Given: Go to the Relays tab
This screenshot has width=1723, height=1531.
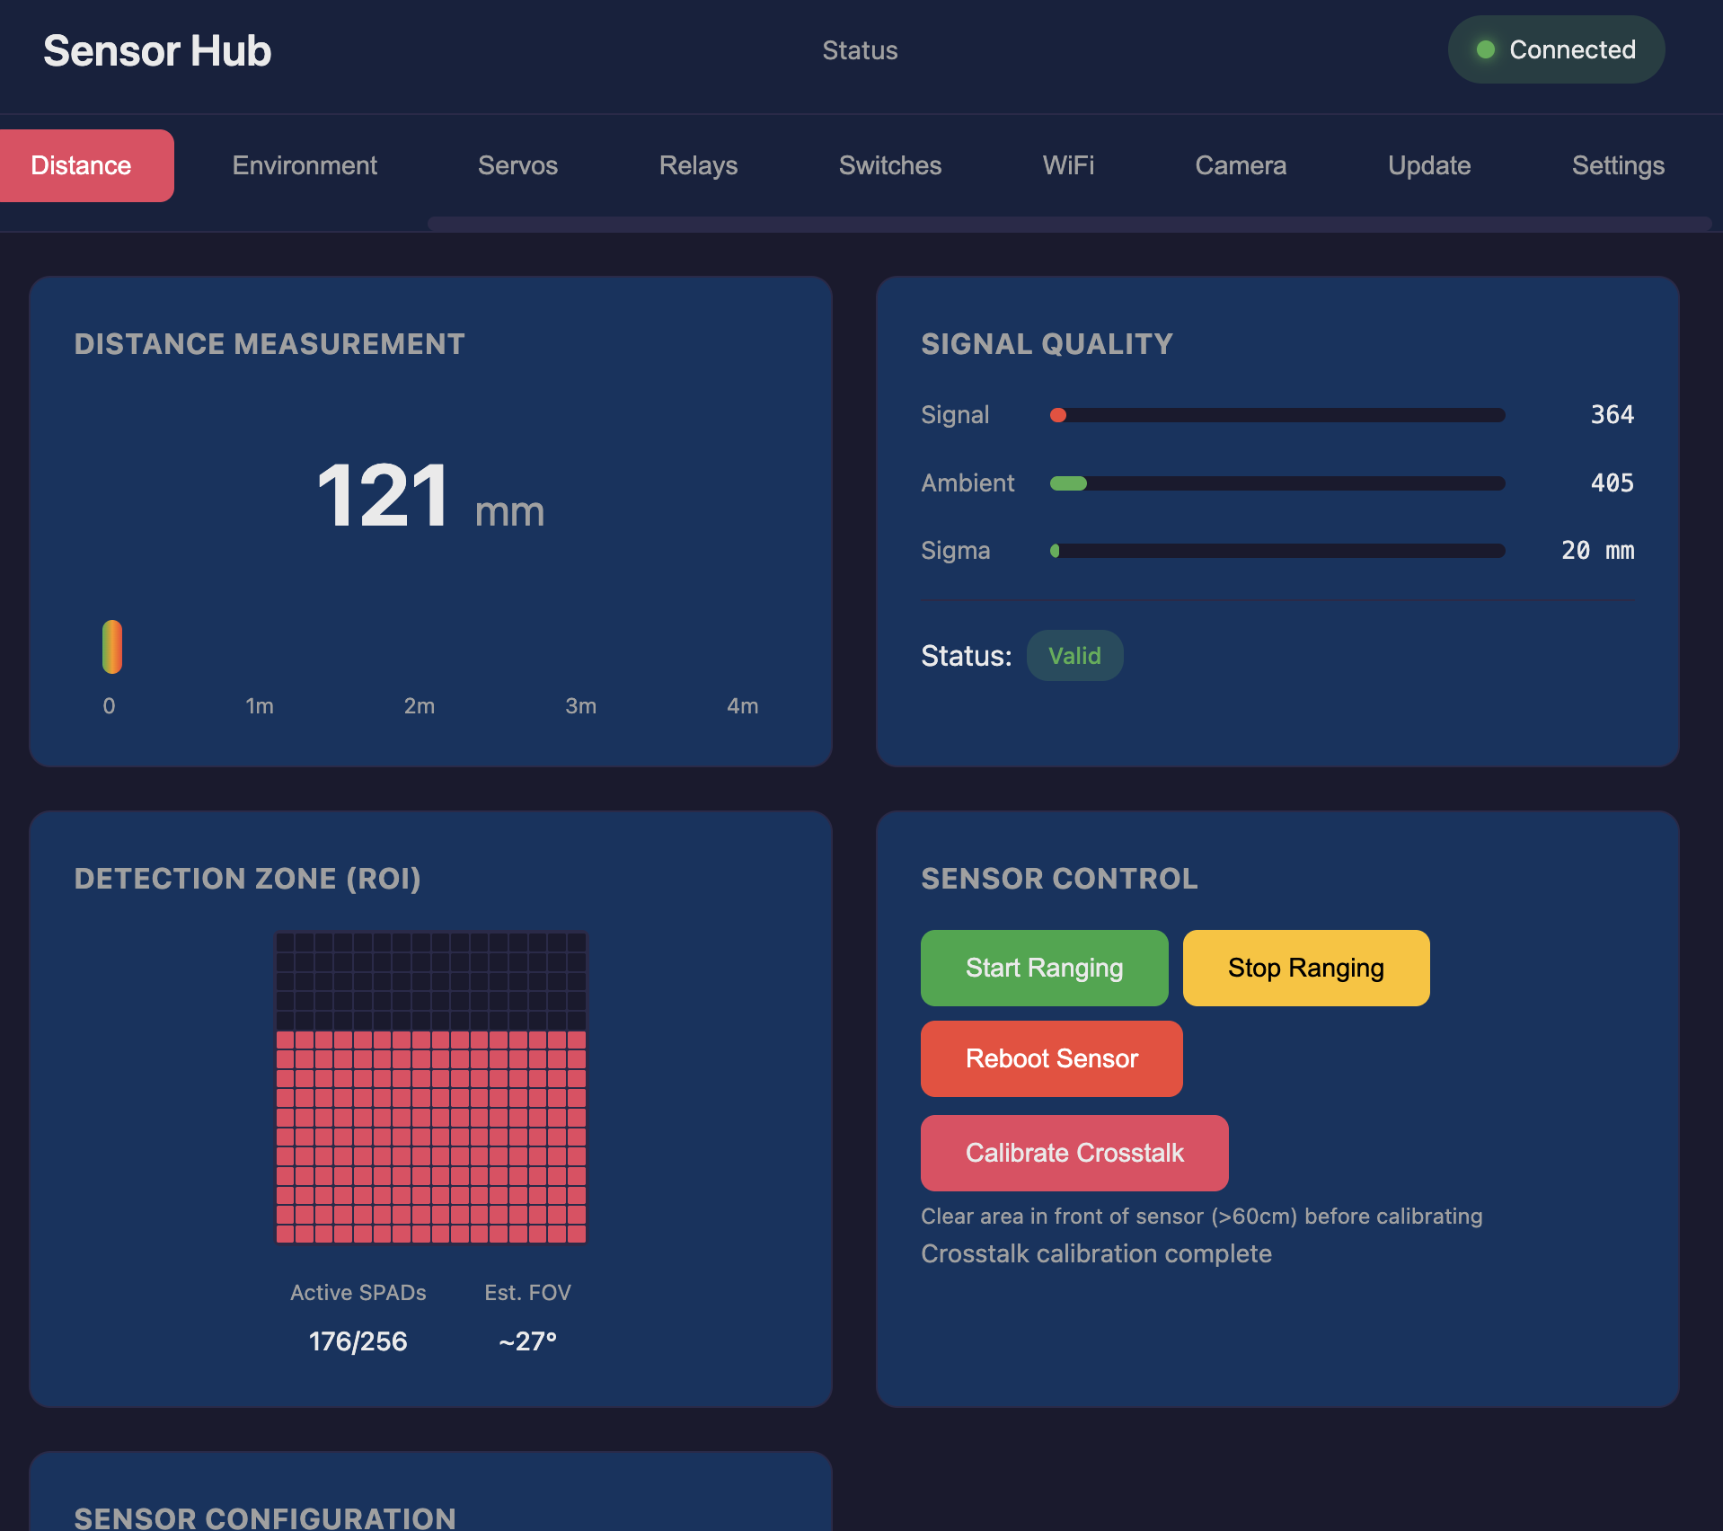Looking at the screenshot, I should click(698, 165).
